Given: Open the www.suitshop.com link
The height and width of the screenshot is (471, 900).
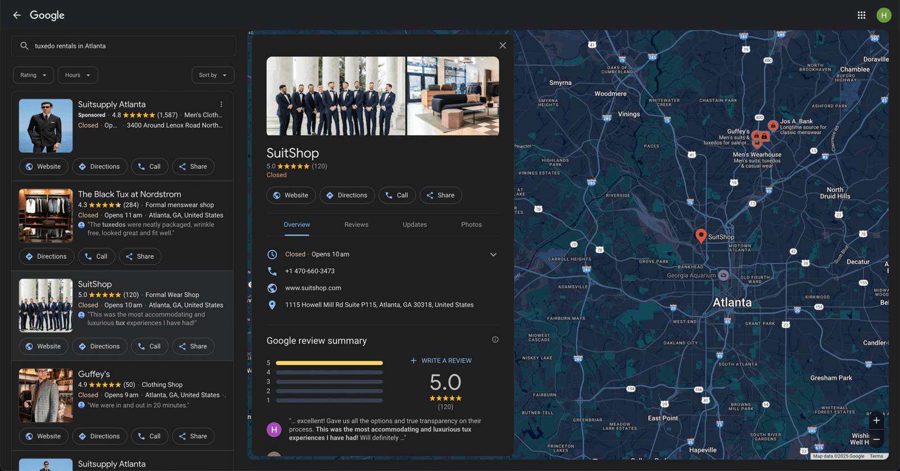Looking at the screenshot, I should tap(313, 288).
